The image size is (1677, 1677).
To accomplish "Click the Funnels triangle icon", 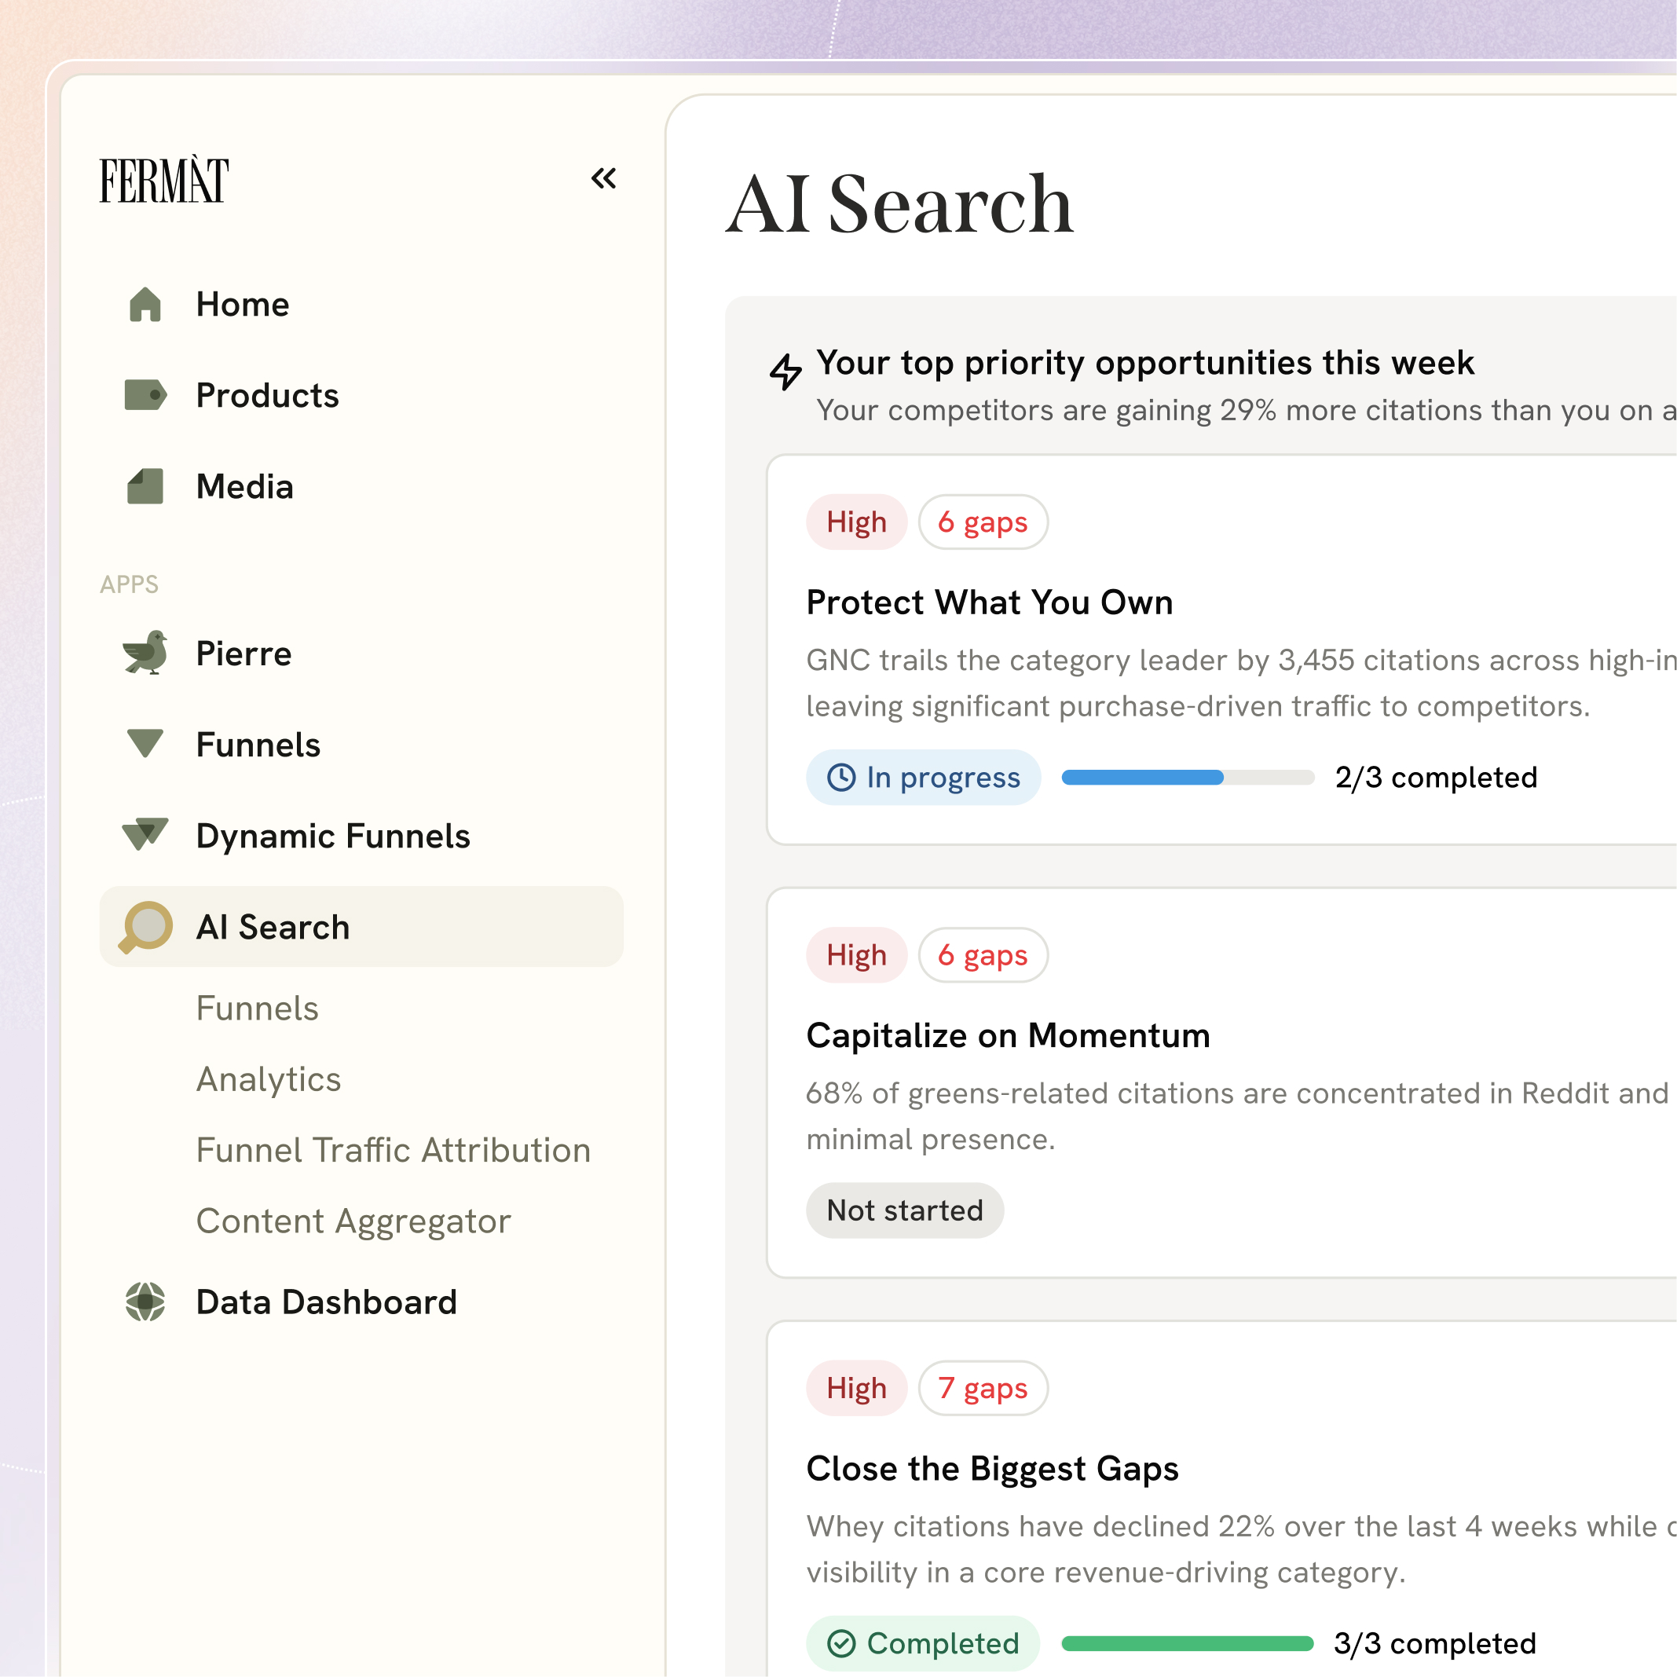I will tap(145, 744).
